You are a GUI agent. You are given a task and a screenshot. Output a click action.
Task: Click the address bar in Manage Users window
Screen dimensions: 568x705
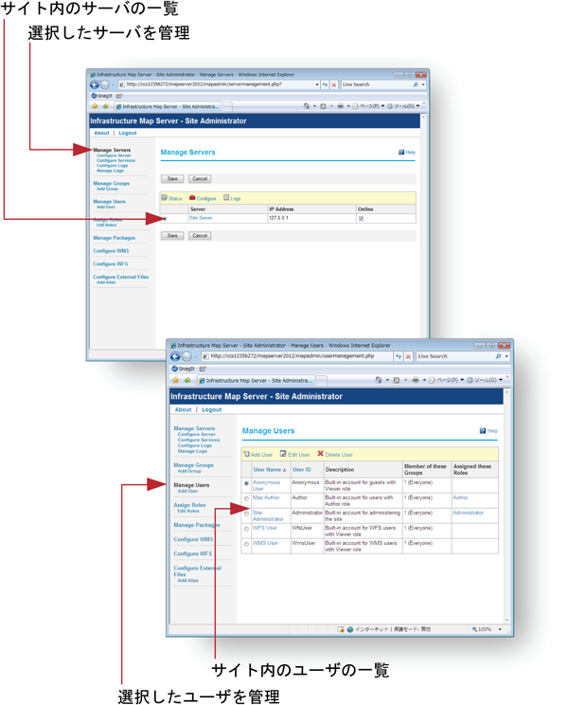(296, 356)
